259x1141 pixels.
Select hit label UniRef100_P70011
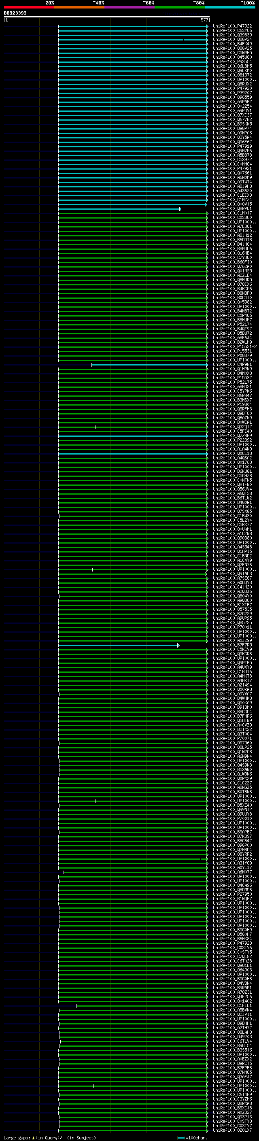pos(232,627)
